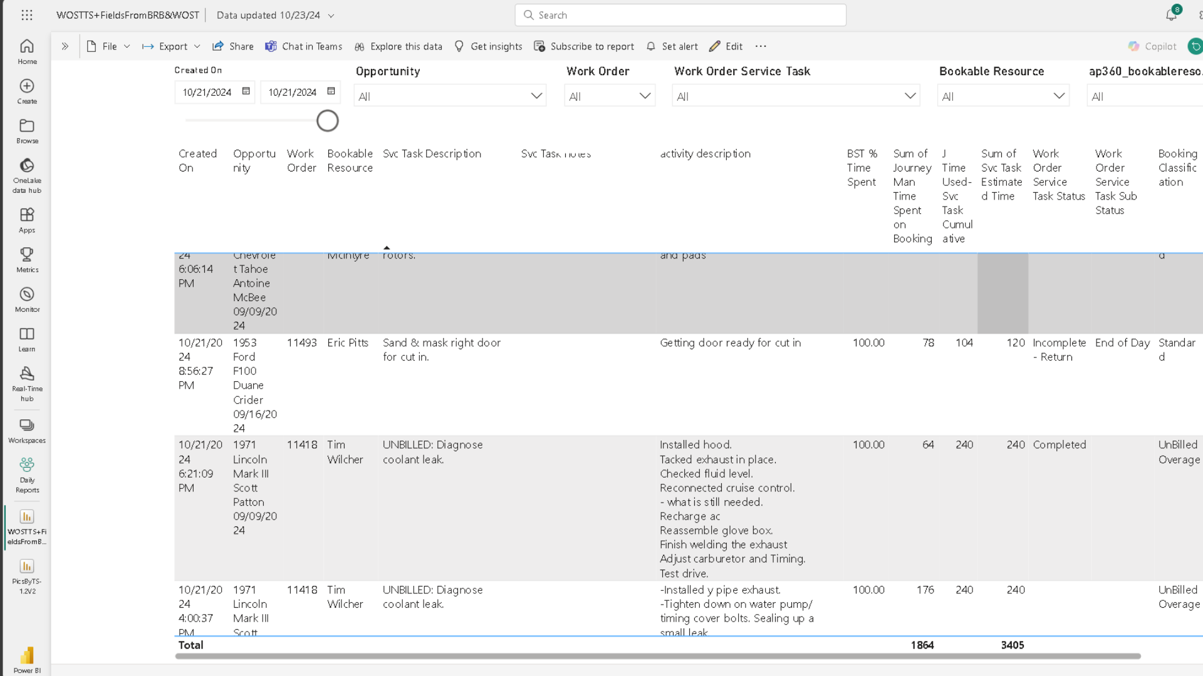Click Explore this data
The width and height of the screenshot is (1203, 676).
point(398,46)
